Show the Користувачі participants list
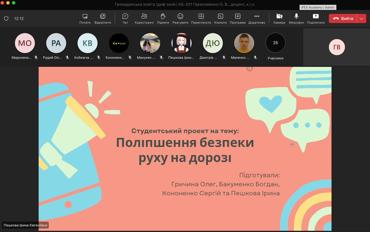 [x=144, y=18]
